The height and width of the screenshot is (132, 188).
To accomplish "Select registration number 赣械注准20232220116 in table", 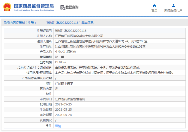I will [71, 31].
